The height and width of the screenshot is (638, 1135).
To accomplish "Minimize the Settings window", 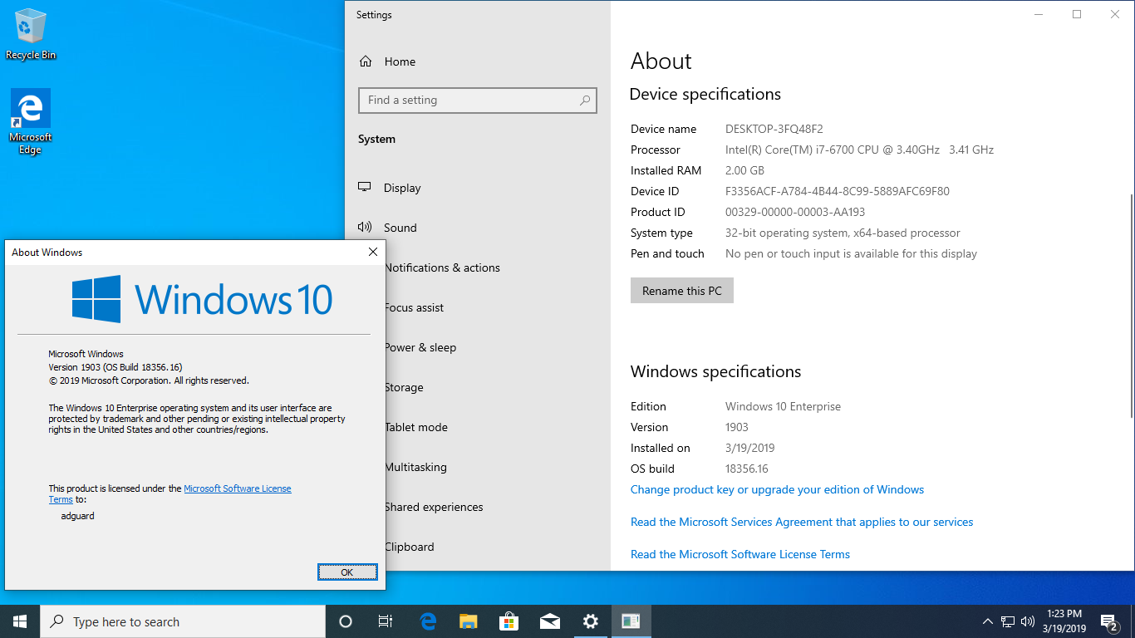I will pos(1039,14).
